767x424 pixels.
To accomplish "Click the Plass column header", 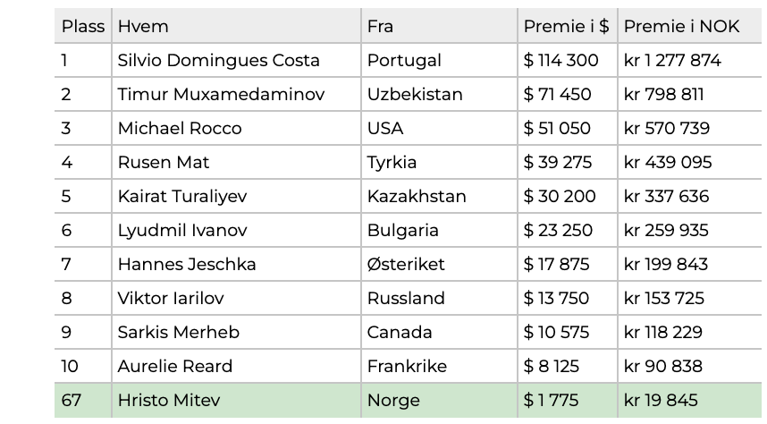I will click(82, 26).
